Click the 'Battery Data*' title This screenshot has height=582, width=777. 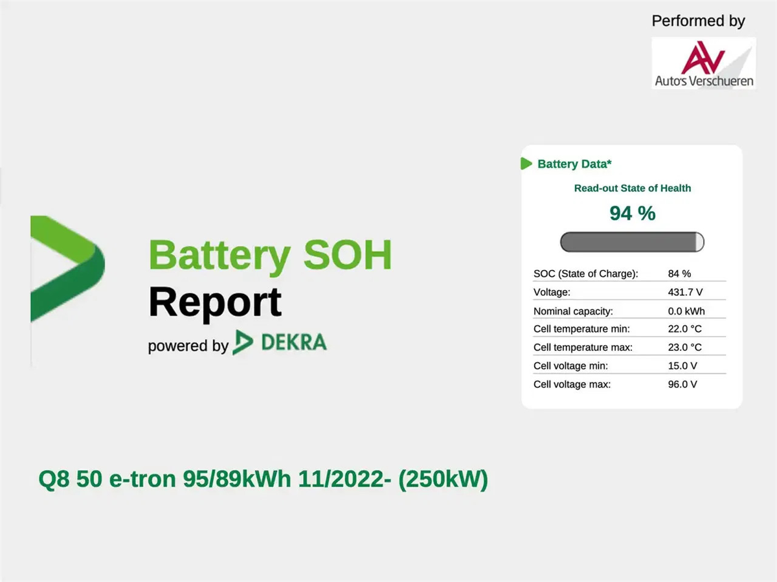(x=574, y=164)
